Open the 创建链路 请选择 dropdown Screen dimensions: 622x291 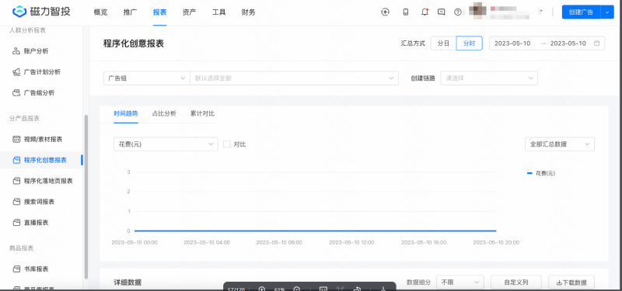coord(489,78)
